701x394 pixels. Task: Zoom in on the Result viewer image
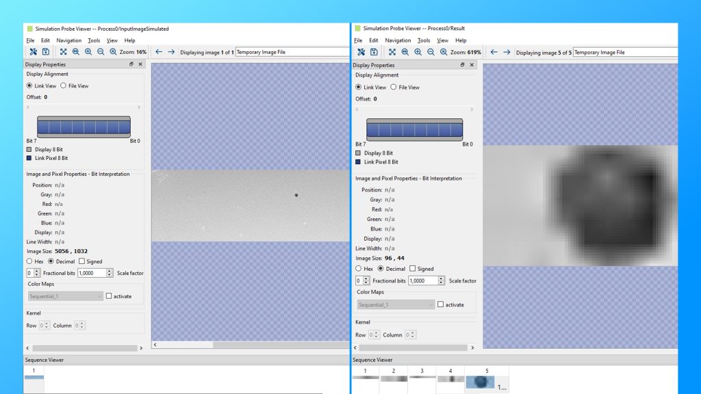[418, 52]
